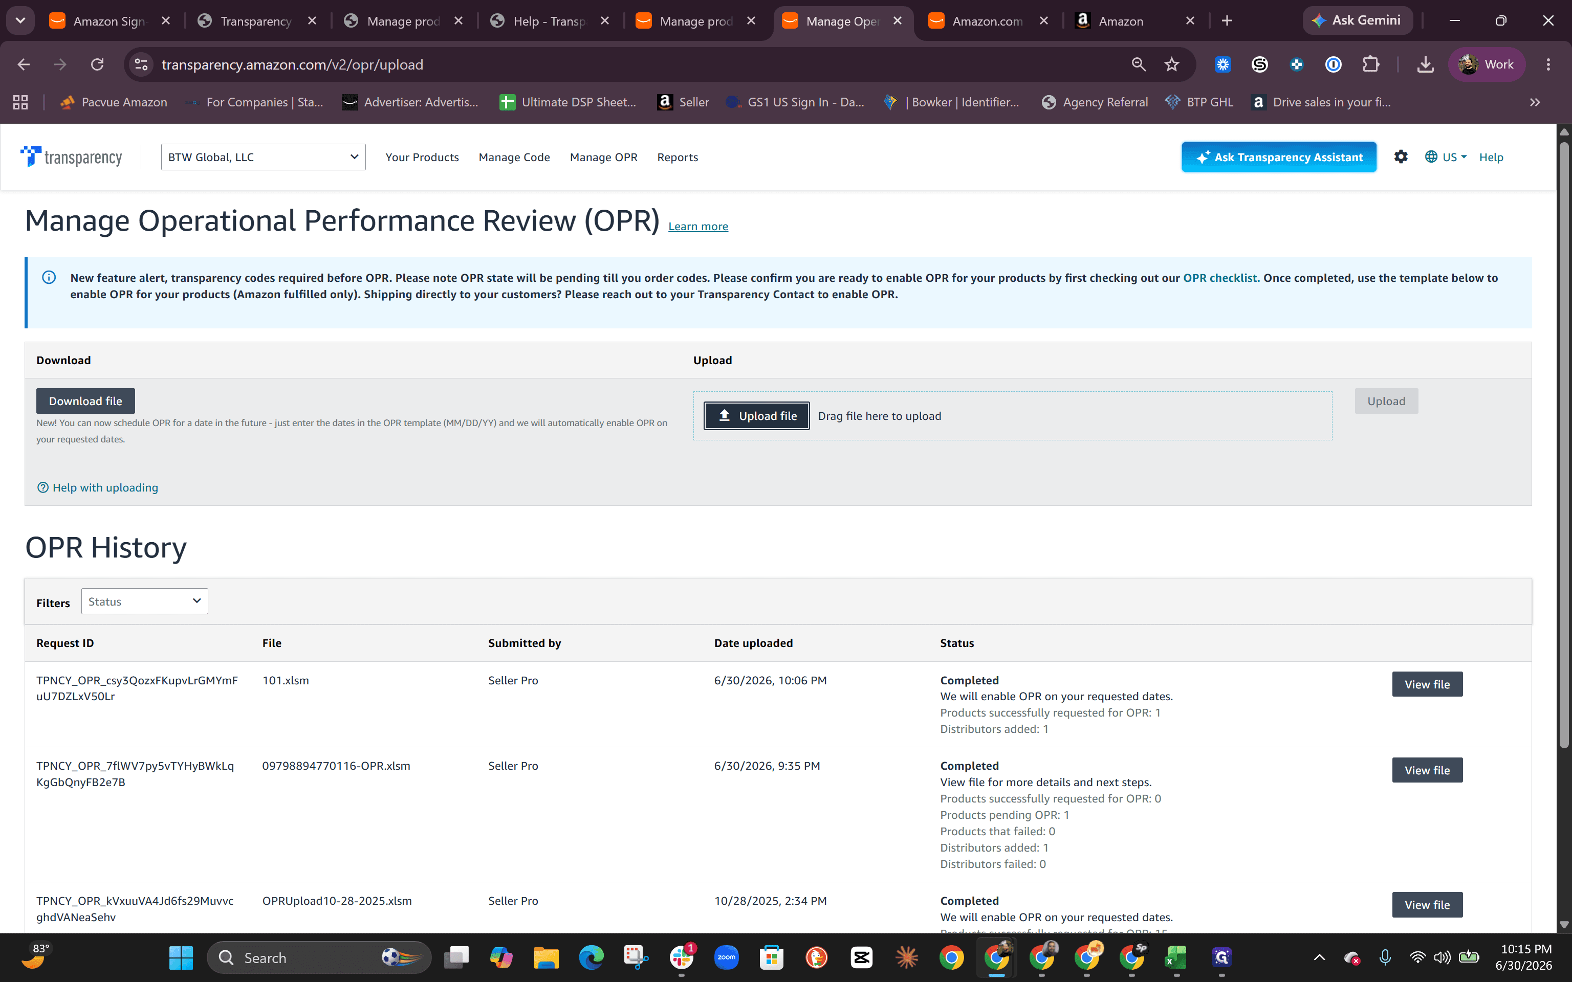Open Slack from the taskbar

[682, 957]
